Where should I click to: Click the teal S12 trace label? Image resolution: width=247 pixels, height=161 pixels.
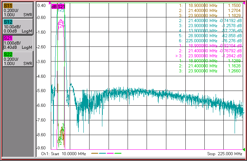tap(8, 22)
